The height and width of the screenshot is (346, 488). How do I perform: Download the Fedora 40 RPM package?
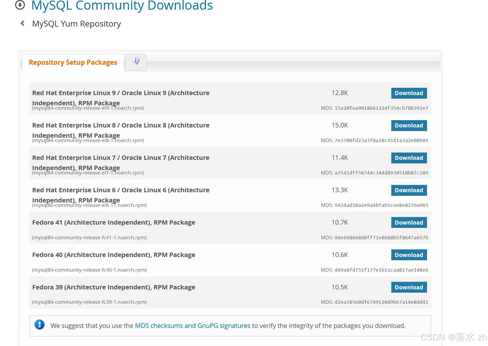pos(409,255)
